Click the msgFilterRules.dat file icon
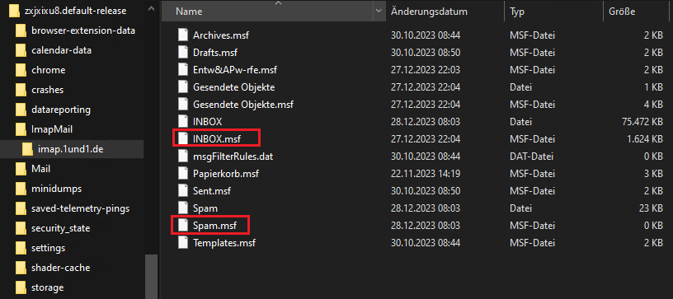The height and width of the screenshot is (299, 673). point(183,157)
